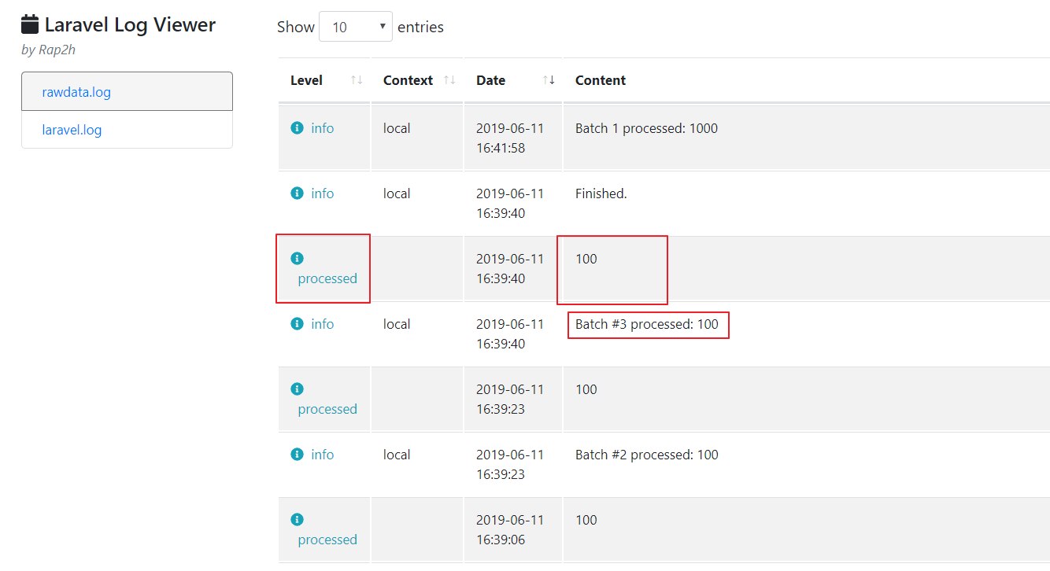Click the info icon on the 16:39:06 processed row
The width and height of the screenshot is (1050, 571).
coord(297,519)
